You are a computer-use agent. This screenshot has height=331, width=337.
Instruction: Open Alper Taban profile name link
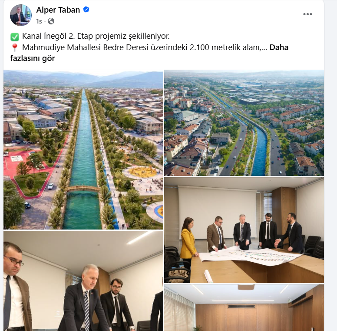[58, 10]
